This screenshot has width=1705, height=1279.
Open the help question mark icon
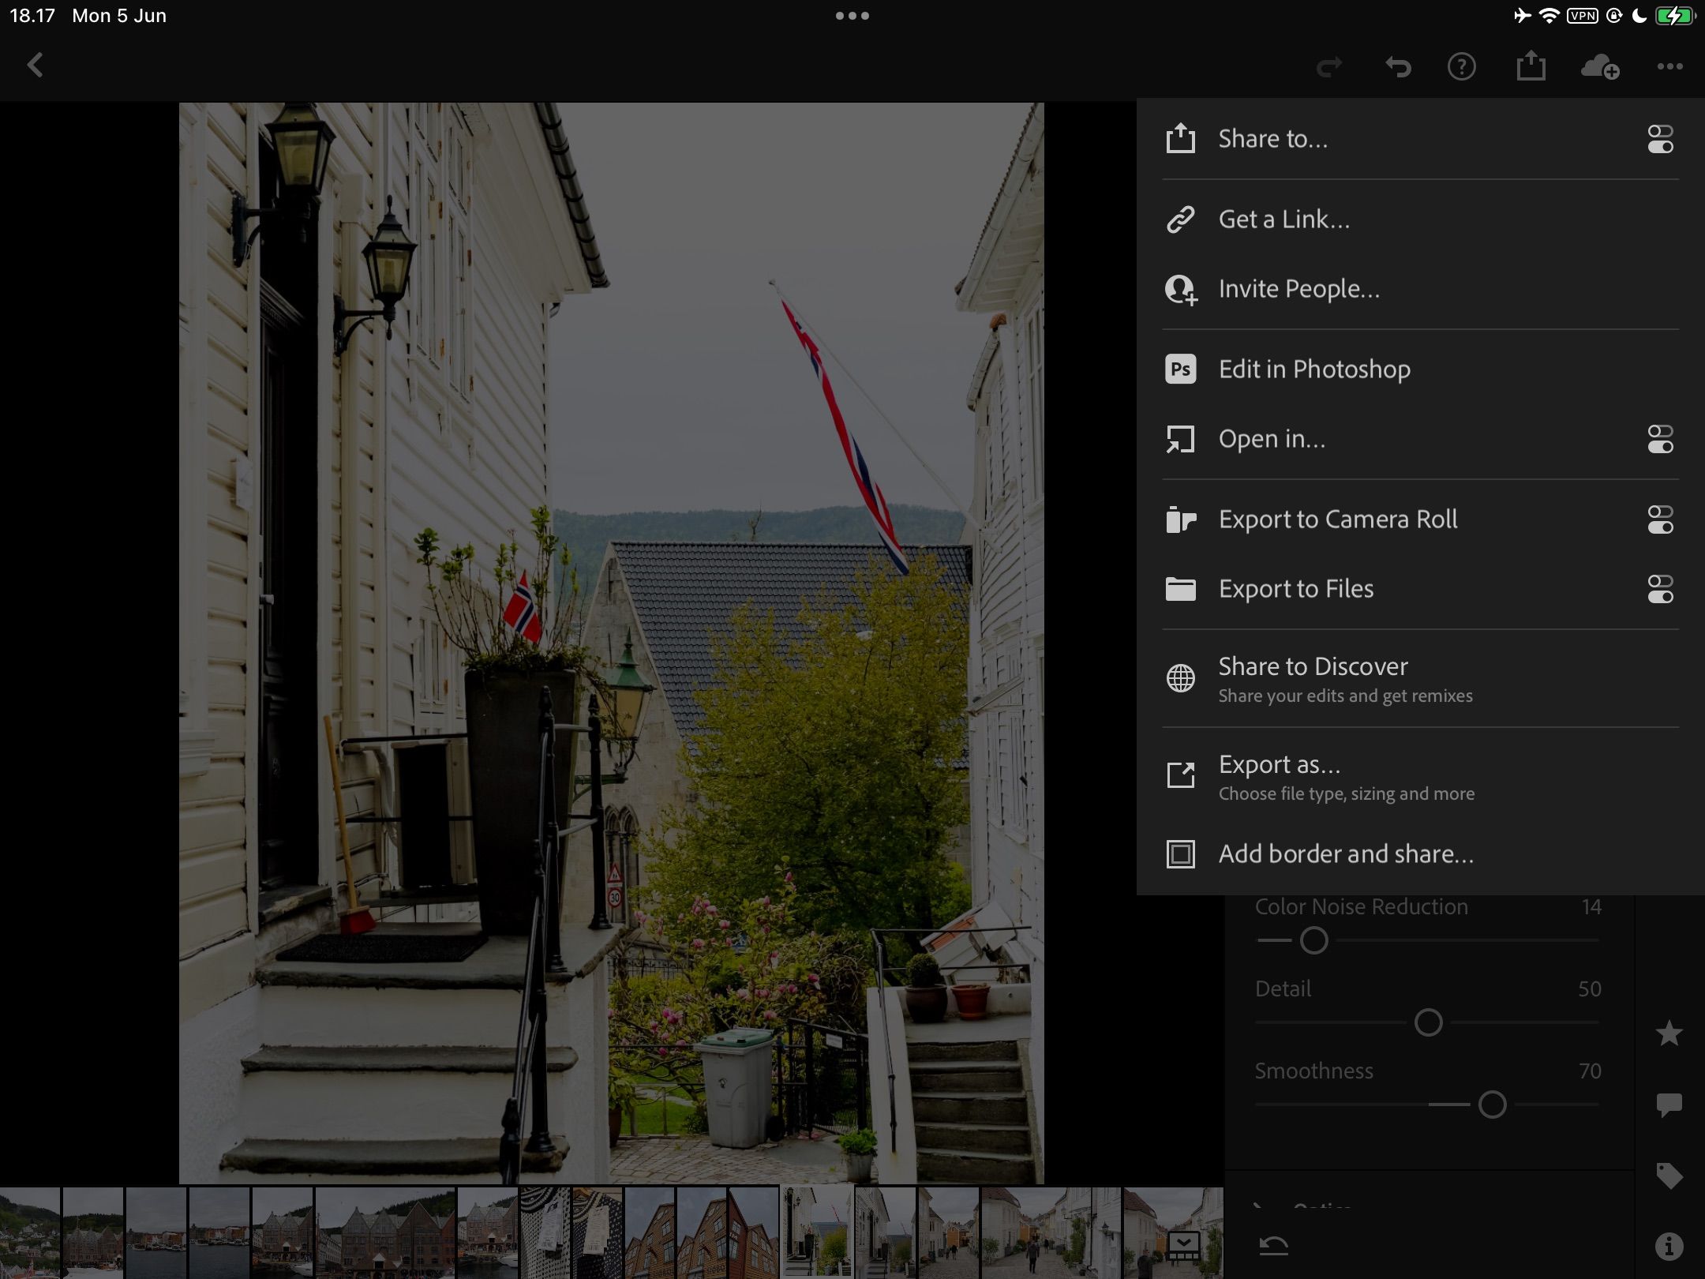click(x=1461, y=67)
